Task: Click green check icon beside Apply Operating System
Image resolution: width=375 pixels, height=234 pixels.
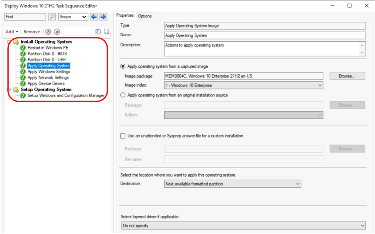Action: (x=23, y=66)
